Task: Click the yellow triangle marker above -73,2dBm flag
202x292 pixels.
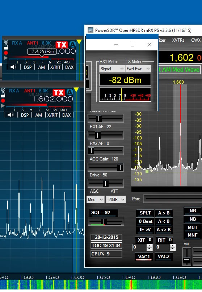Action: coord(79,42)
